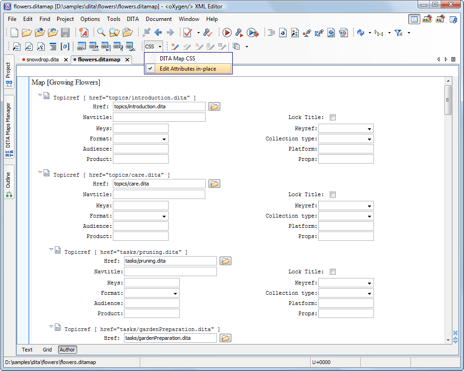Click the scrollbar down arrow
The height and width of the screenshot is (371, 464).
coord(448,340)
